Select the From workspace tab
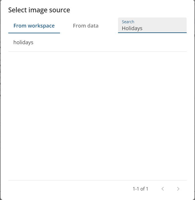 pyautogui.click(x=34, y=26)
